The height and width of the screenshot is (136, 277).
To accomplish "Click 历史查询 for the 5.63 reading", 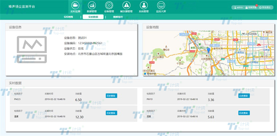I will [x=244, y=113].
